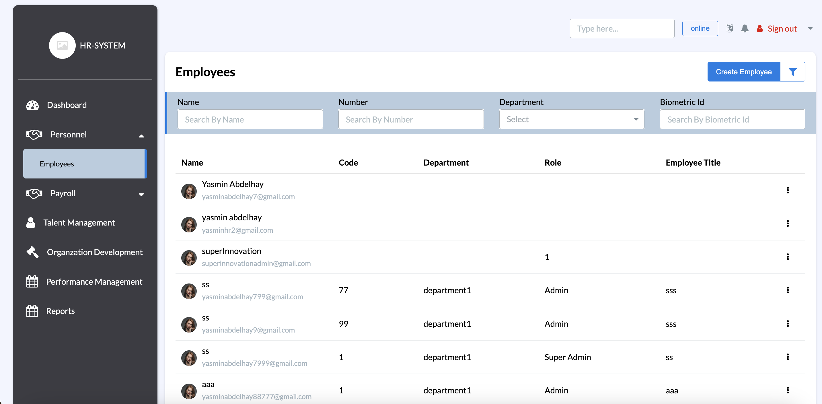This screenshot has height=404, width=822.
Task: Click the Reports calendar icon
Action: pyautogui.click(x=32, y=311)
